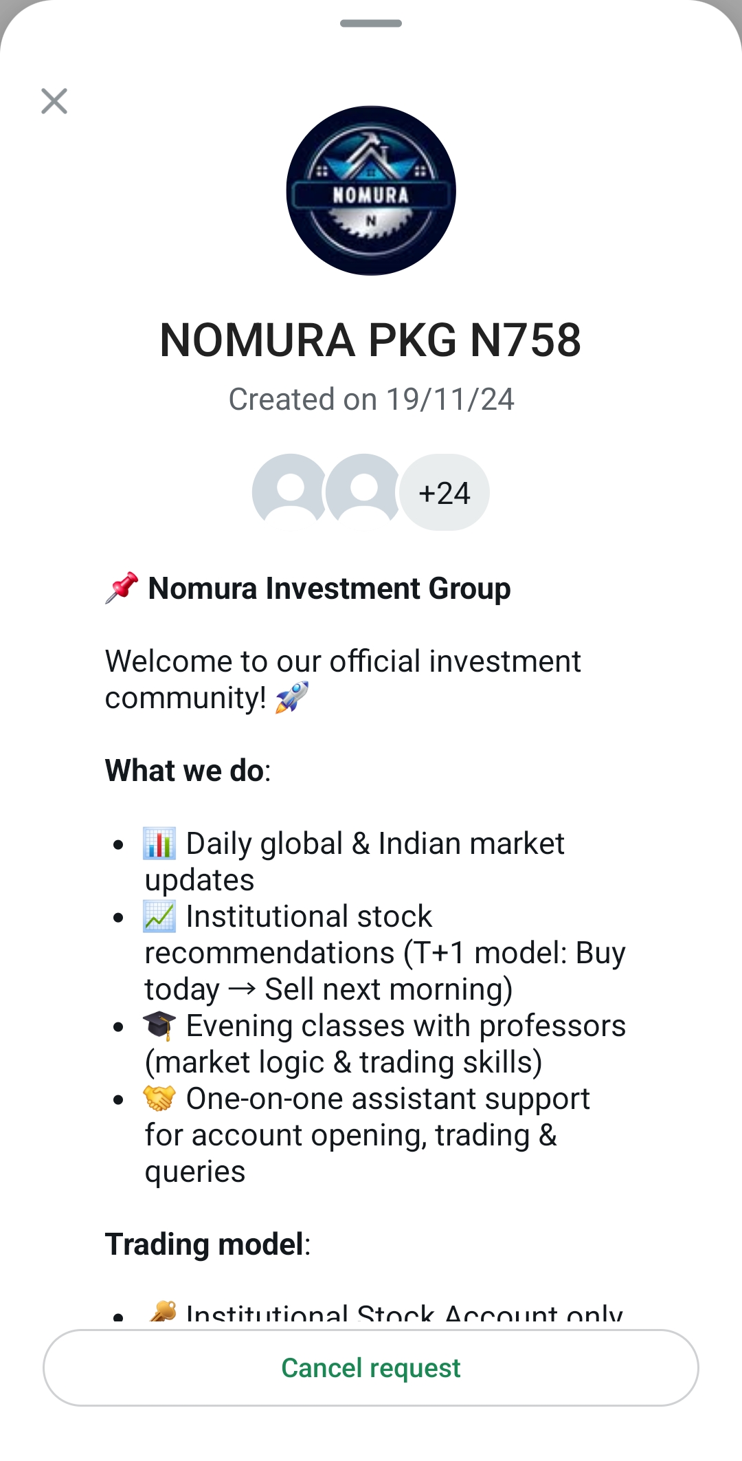The height and width of the screenshot is (1461, 742).
Task: Tap the handshake emoji
Action: (159, 1099)
